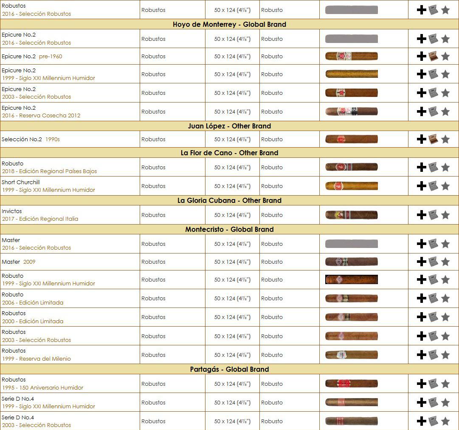459x430 pixels.
Task: Open the 2016 - Reserva Cosecha 2012 link
Action: (41, 116)
